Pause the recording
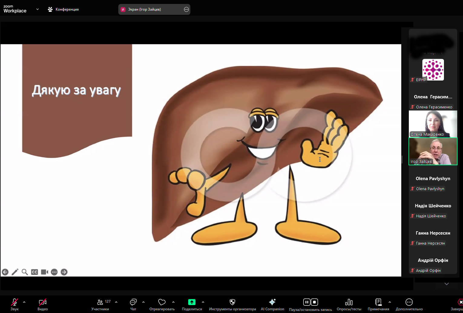 (x=307, y=302)
